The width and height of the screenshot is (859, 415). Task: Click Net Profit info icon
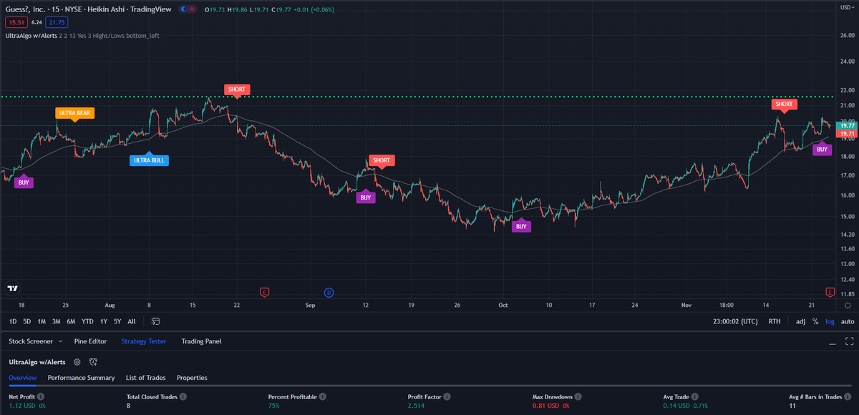pyautogui.click(x=40, y=396)
